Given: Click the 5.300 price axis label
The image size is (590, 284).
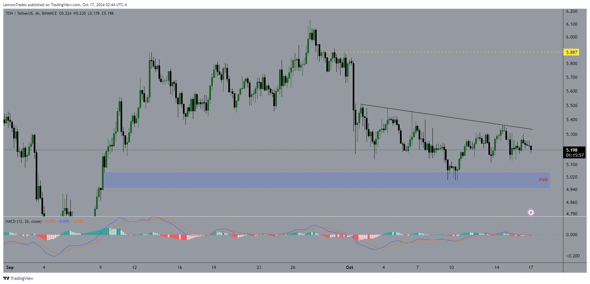Looking at the screenshot, I should 571,134.
